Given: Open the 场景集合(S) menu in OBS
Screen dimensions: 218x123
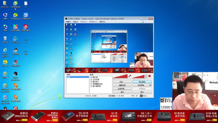Looking at the screenshot, I should 93,22.
